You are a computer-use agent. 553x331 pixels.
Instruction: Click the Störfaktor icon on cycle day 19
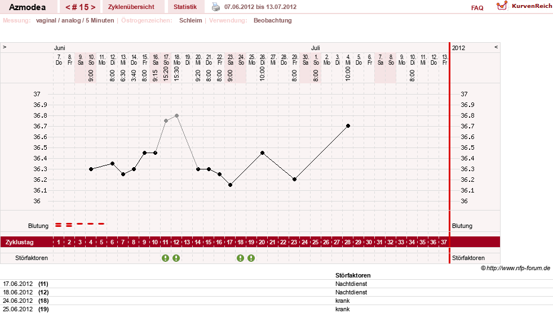click(x=251, y=258)
